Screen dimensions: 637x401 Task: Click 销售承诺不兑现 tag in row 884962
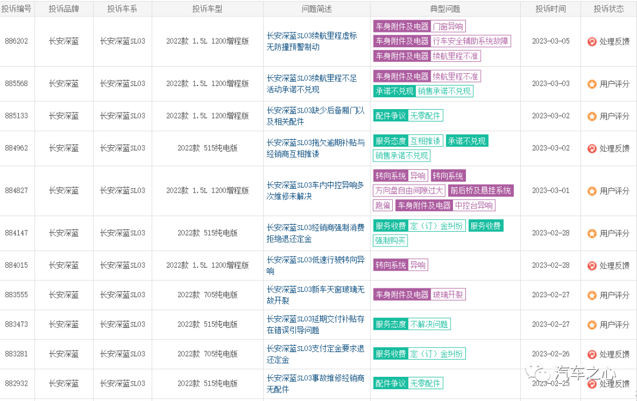[402, 156]
